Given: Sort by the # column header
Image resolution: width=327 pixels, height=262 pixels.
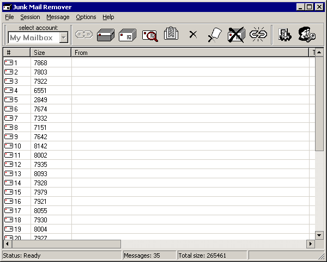Looking at the screenshot, I should click(17, 52).
